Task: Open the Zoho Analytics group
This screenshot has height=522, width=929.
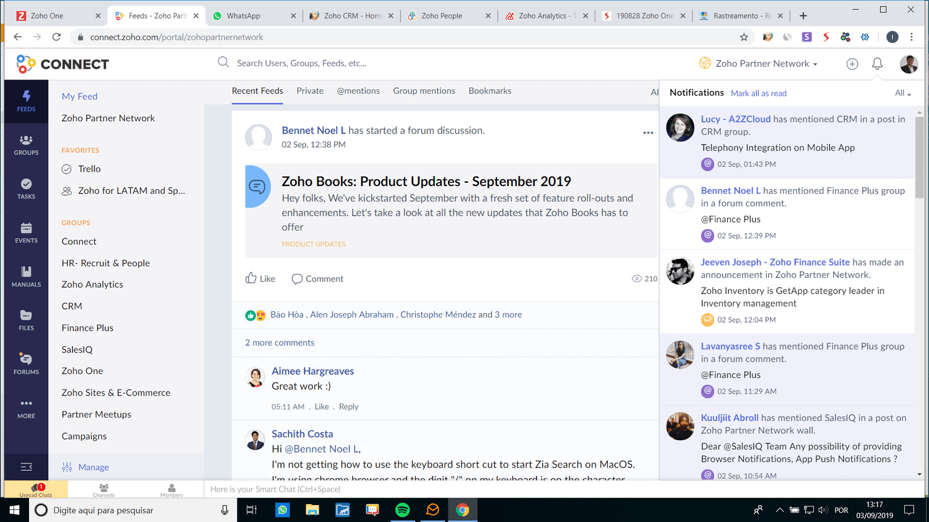Action: coord(92,285)
